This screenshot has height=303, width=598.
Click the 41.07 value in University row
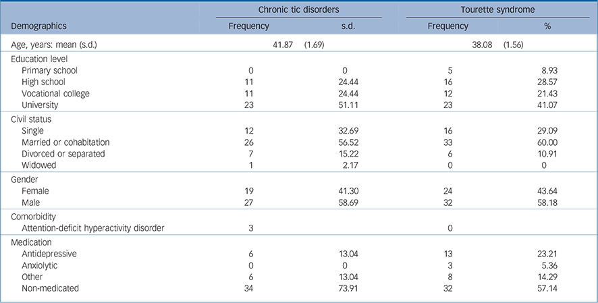click(x=547, y=105)
